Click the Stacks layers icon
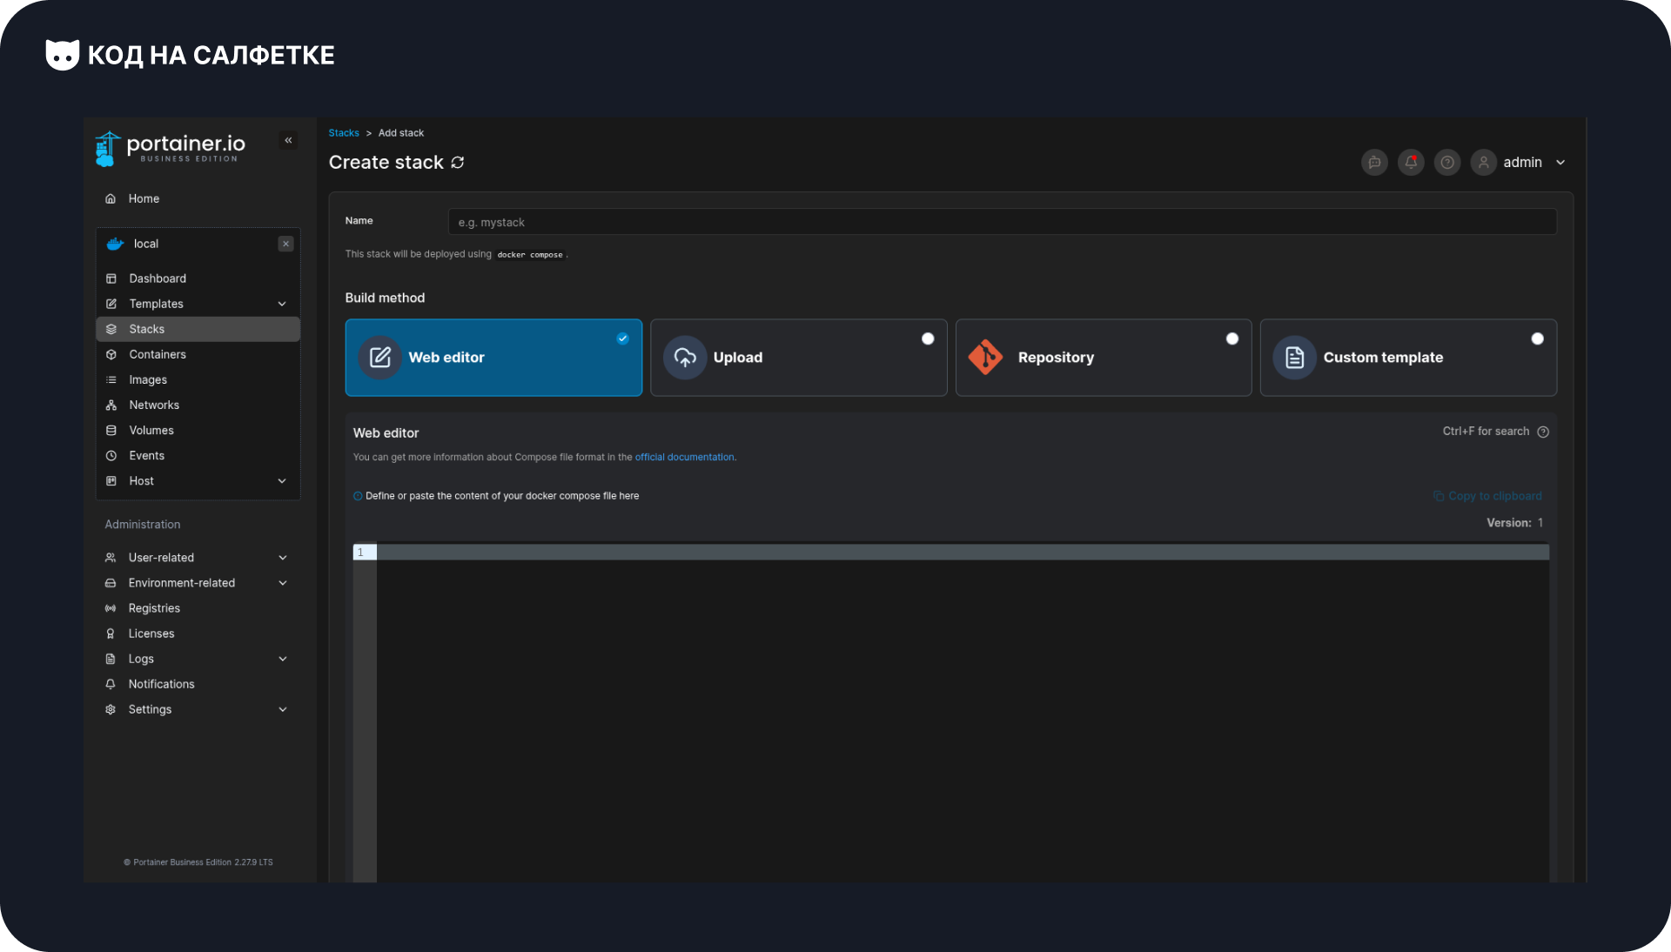The width and height of the screenshot is (1671, 952). pyautogui.click(x=111, y=329)
